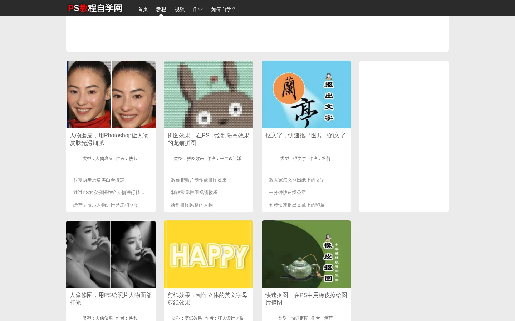Screen dimensions: 515x321
Task: Click 类型：抠文字 category link
Action: pos(293,158)
